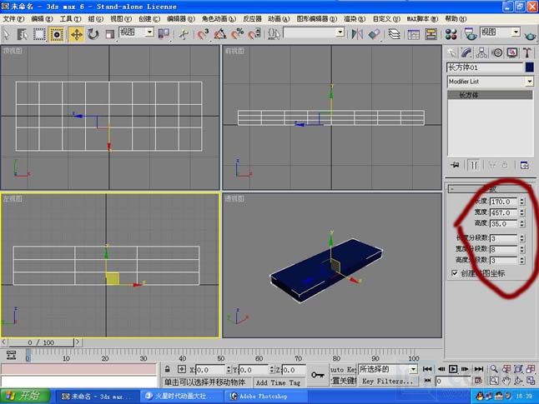The width and height of the screenshot is (539, 404).
Task: Select the Move tool in toolbar
Action: 76,34
